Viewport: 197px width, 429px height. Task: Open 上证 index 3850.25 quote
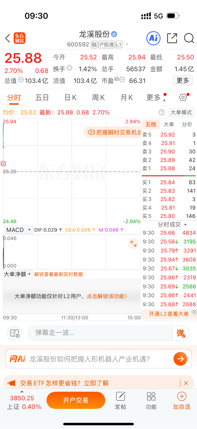24,402
